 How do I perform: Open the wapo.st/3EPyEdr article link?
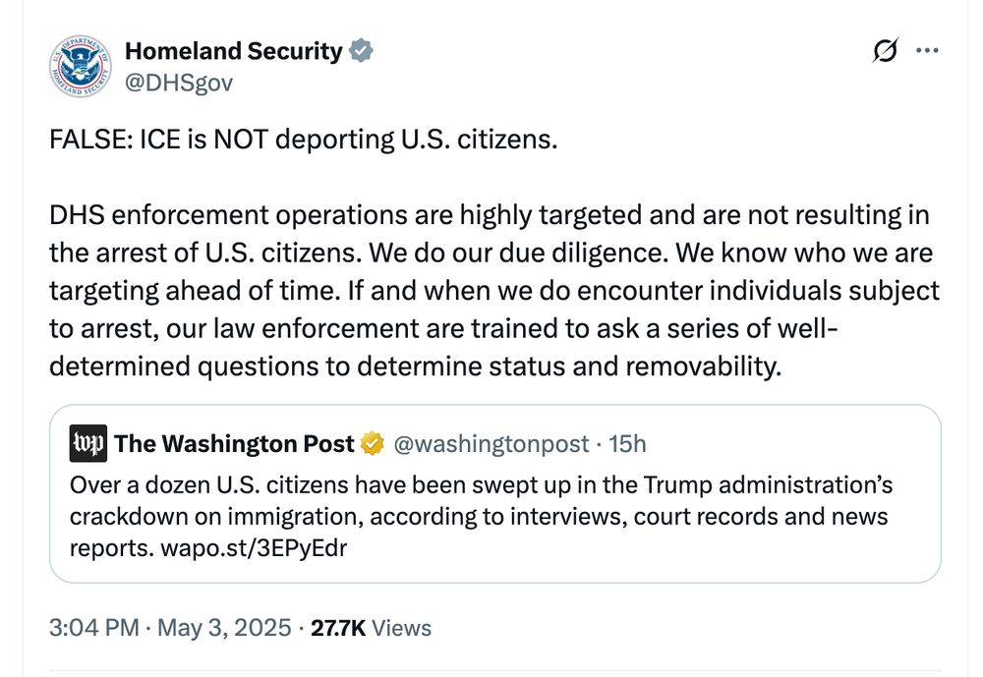tap(254, 548)
